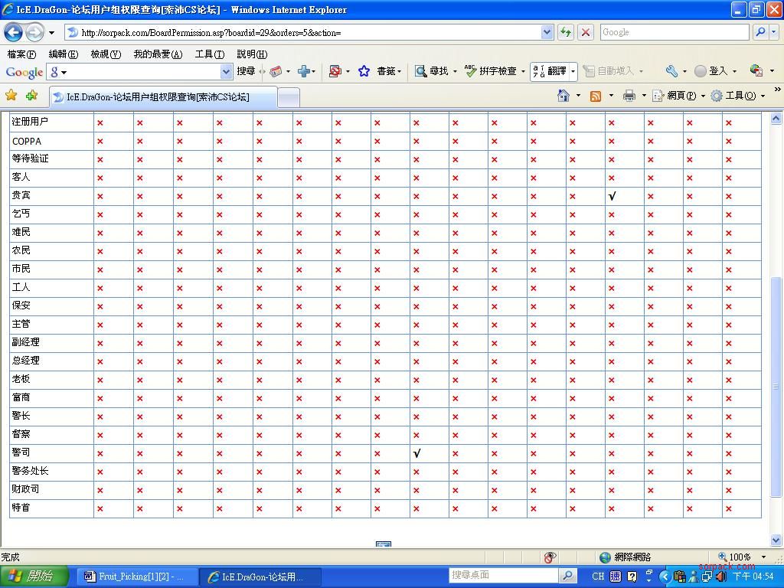Screen dimensions: 784x588
Task: Toggle first permission X in 注册用户 row
Action: pyautogui.click(x=100, y=122)
